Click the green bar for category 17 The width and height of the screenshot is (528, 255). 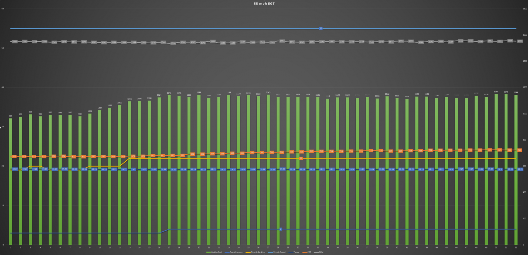(169, 170)
